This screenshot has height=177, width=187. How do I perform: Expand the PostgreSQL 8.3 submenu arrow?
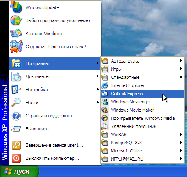coord(181,143)
